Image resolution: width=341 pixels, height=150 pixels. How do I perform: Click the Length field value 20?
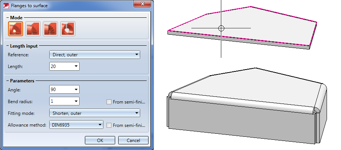53,66
